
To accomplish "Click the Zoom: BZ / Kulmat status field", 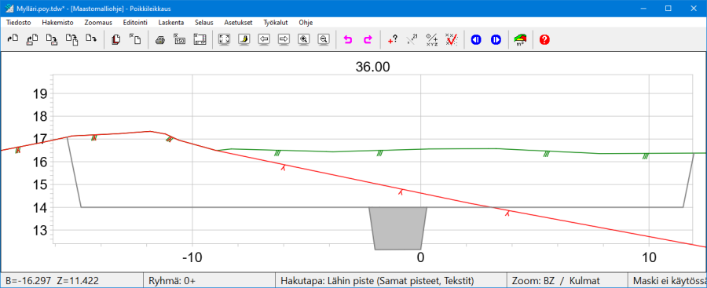I will click(567, 281).
